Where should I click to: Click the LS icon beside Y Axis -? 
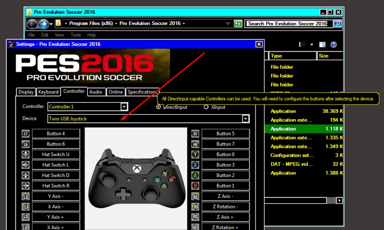point(26,196)
